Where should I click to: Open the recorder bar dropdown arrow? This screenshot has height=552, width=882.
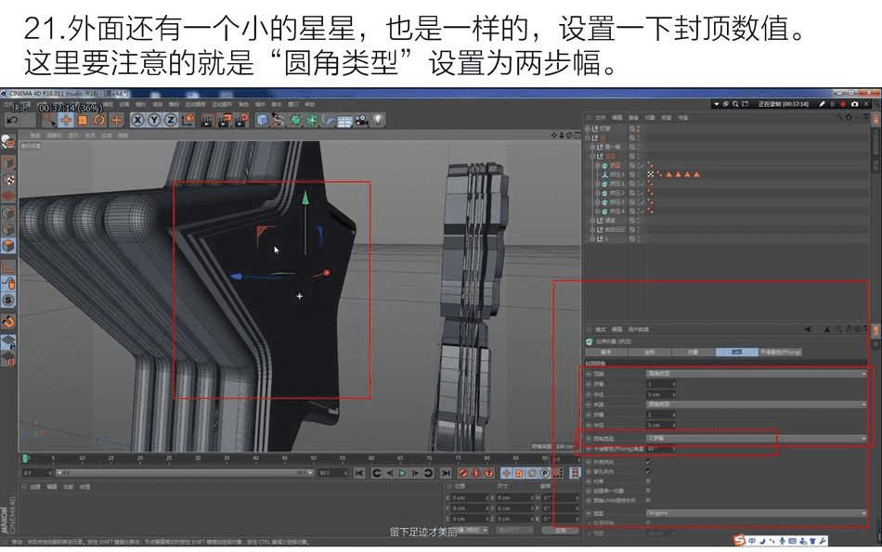[716, 104]
